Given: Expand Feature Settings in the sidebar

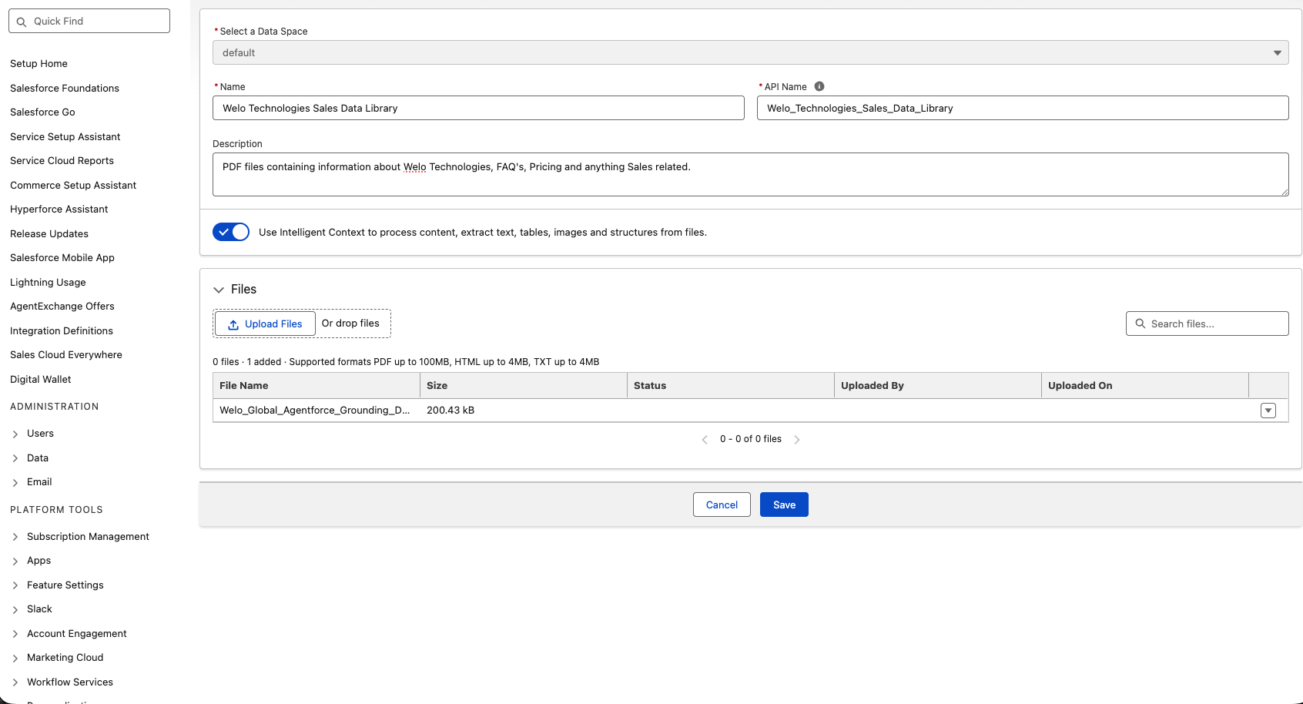Looking at the screenshot, I should 15,585.
